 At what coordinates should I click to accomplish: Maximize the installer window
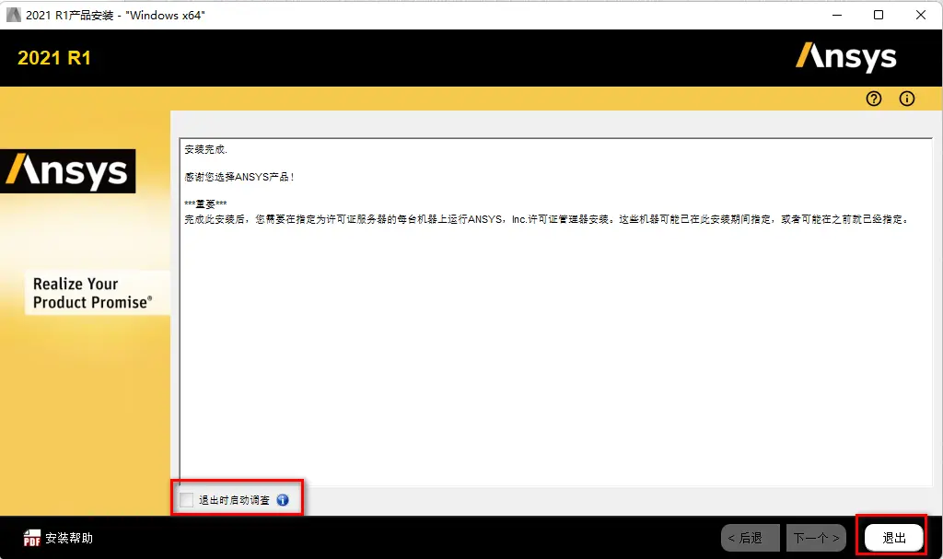(878, 15)
